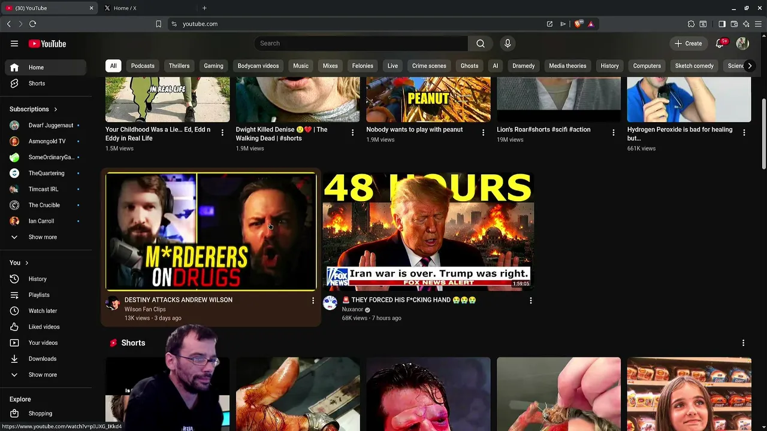Screen dimensions: 767x431
Task: Open options for THEY FORCED HIS HAND video
Action: (x=530, y=301)
